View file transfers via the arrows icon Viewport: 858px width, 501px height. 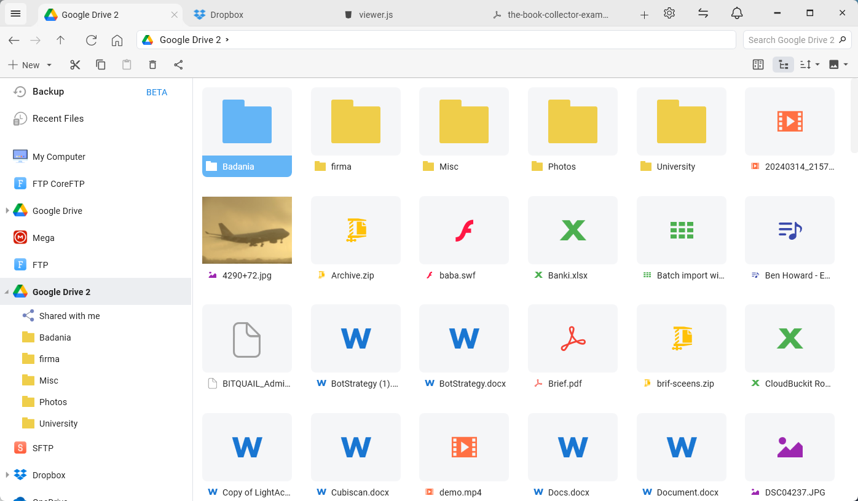(x=703, y=13)
